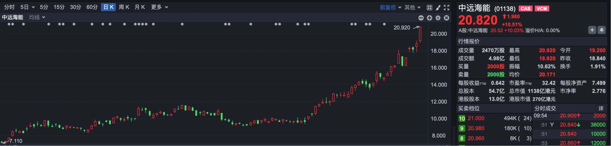Switch to 周K weekly chart tab
Image resolution: width=611 pixels, height=146 pixels.
pyautogui.click(x=124, y=7)
